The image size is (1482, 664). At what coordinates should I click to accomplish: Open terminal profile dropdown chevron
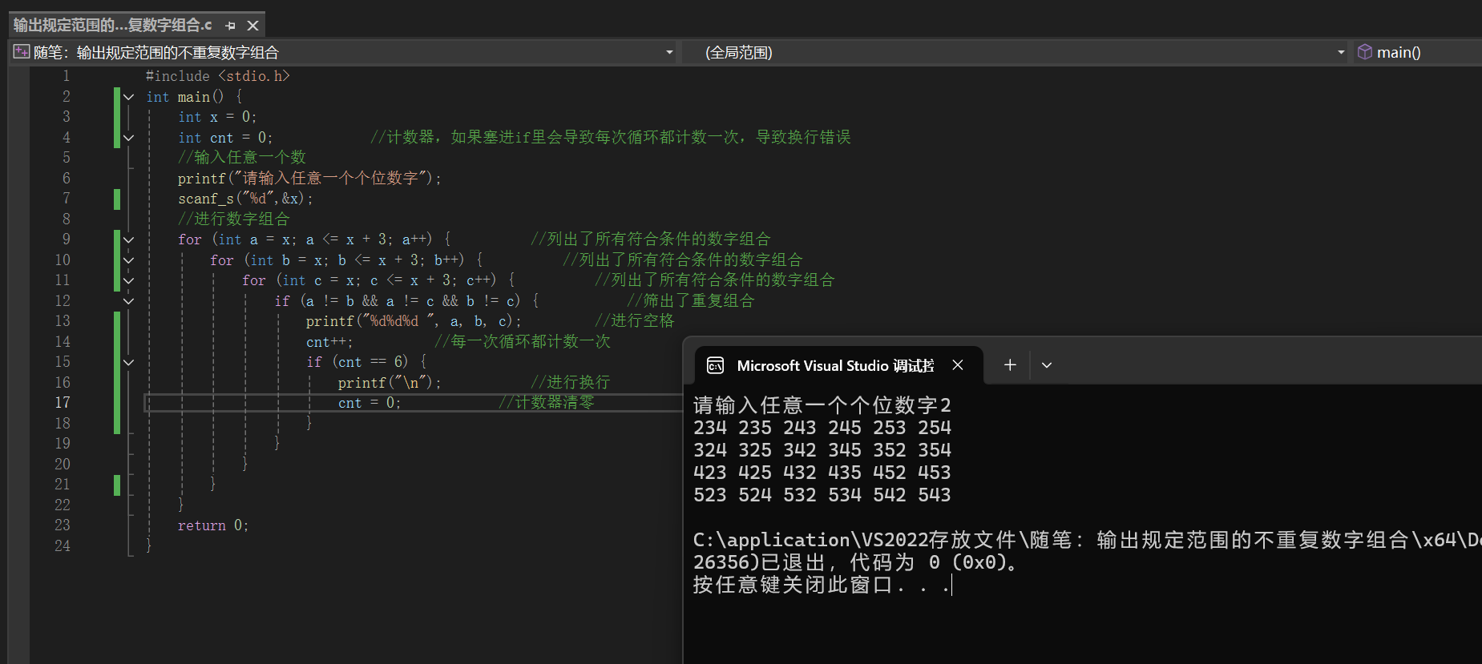click(1046, 365)
